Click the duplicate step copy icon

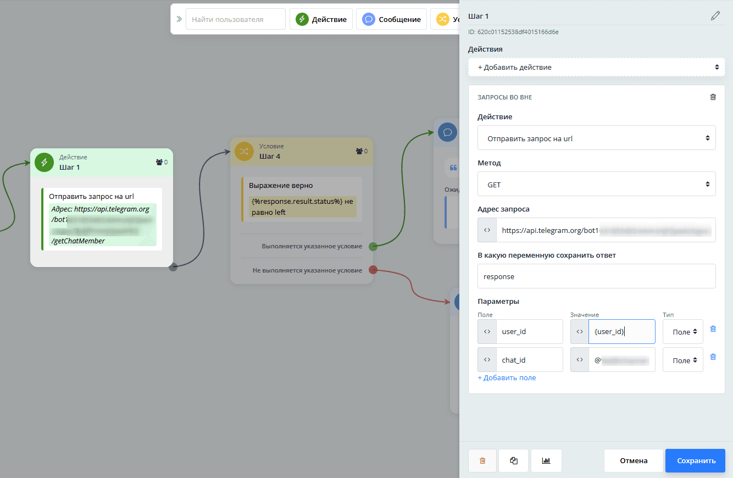coord(514,461)
